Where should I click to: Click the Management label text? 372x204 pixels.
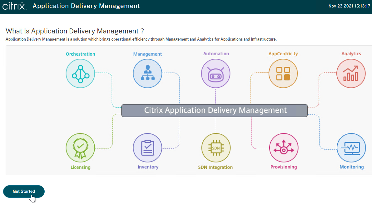click(147, 54)
